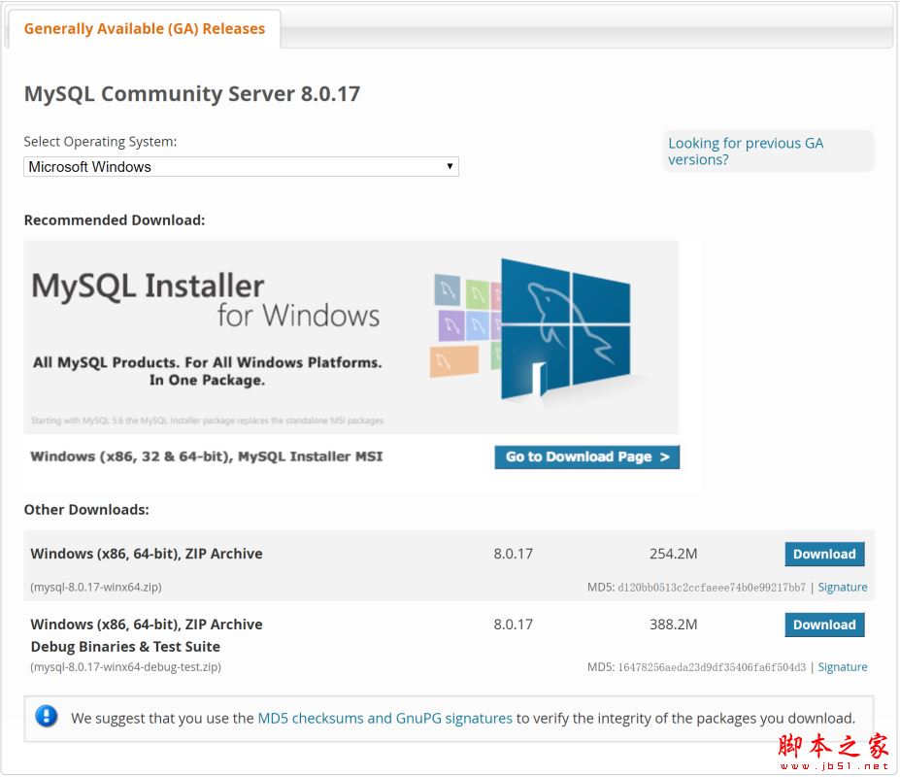The height and width of the screenshot is (777, 900).
Task: Click the large blue Windows dolphin logo
Action: [x=565, y=330]
